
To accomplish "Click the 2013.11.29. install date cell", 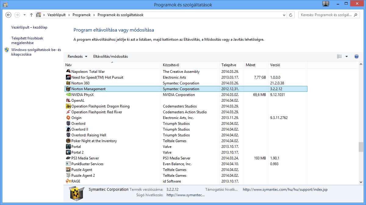I will [x=230, y=118].
